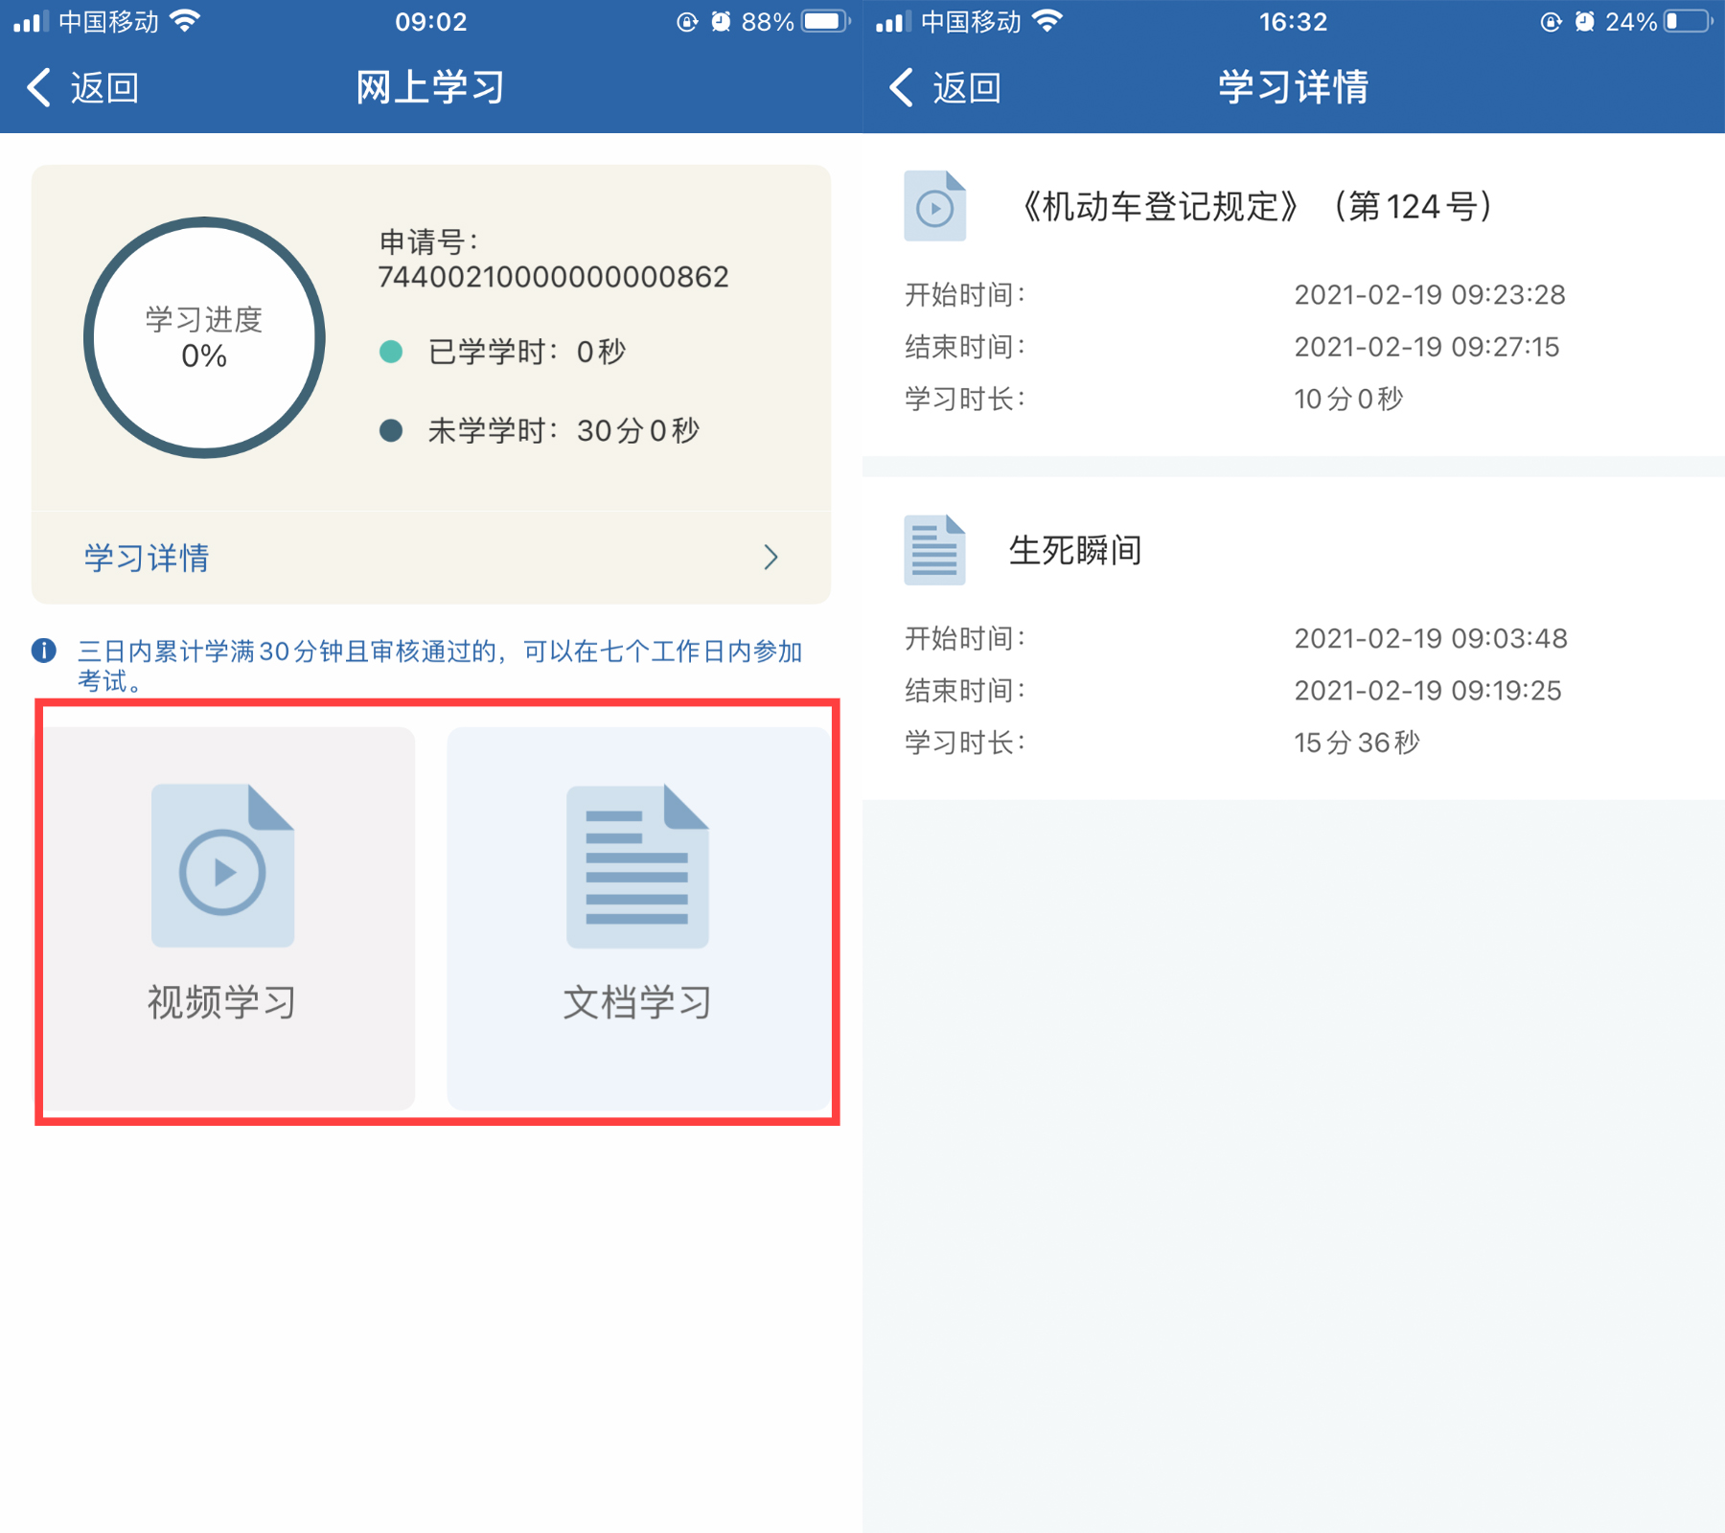Tap the video icon for 机动车登记规定 record
This screenshot has height=1533, width=1725.
[x=934, y=206]
